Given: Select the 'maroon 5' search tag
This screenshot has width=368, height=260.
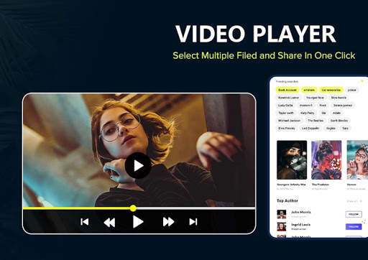Looking at the screenshot, I should 306,106.
